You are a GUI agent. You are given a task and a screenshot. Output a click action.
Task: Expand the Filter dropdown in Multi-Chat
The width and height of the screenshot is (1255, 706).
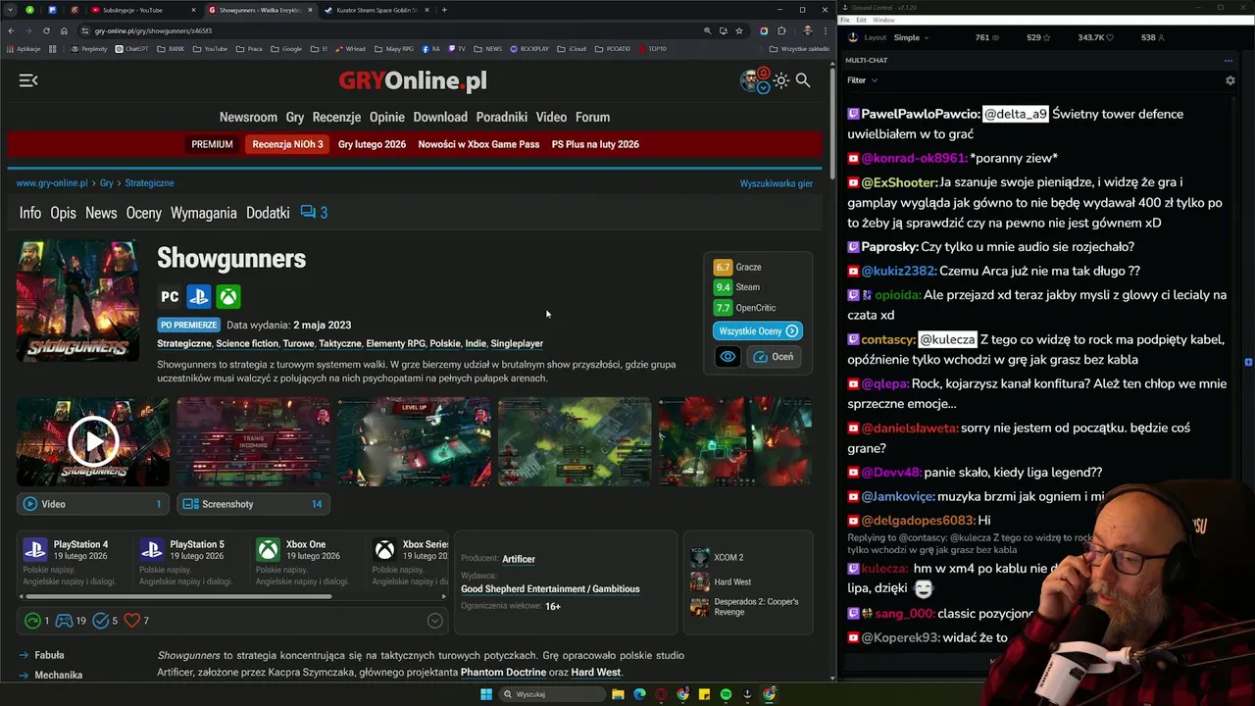pyautogui.click(x=863, y=80)
